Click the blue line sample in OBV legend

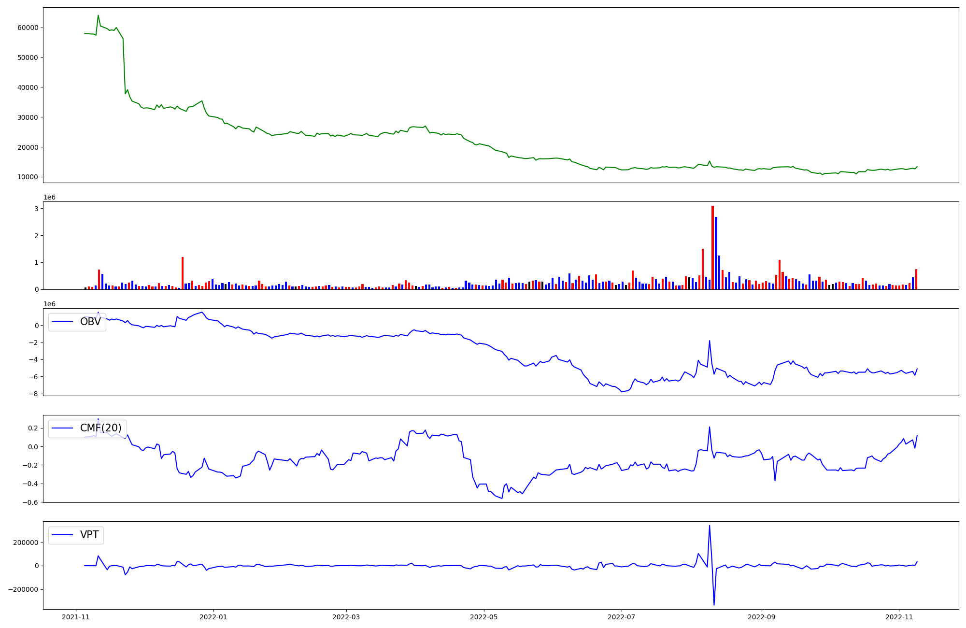(62, 322)
